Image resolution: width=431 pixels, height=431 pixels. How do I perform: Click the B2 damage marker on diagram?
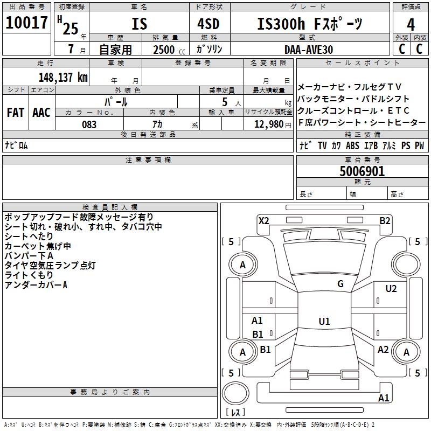(385, 220)
